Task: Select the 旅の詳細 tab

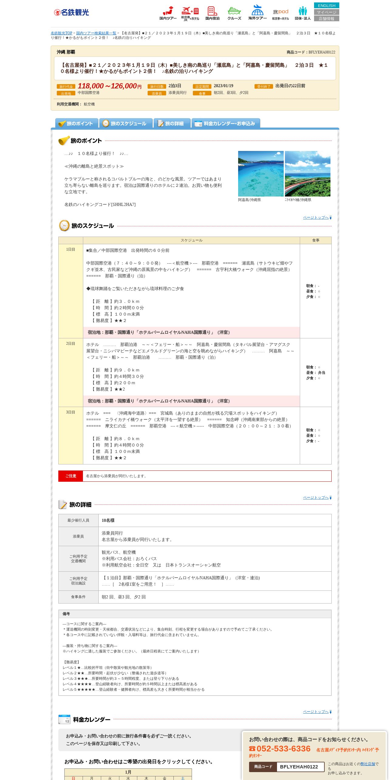Action: tap(172, 123)
